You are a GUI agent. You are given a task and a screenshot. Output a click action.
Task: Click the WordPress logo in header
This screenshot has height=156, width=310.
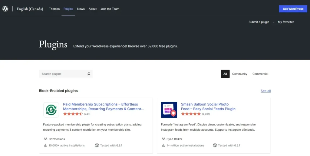click(5, 9)
